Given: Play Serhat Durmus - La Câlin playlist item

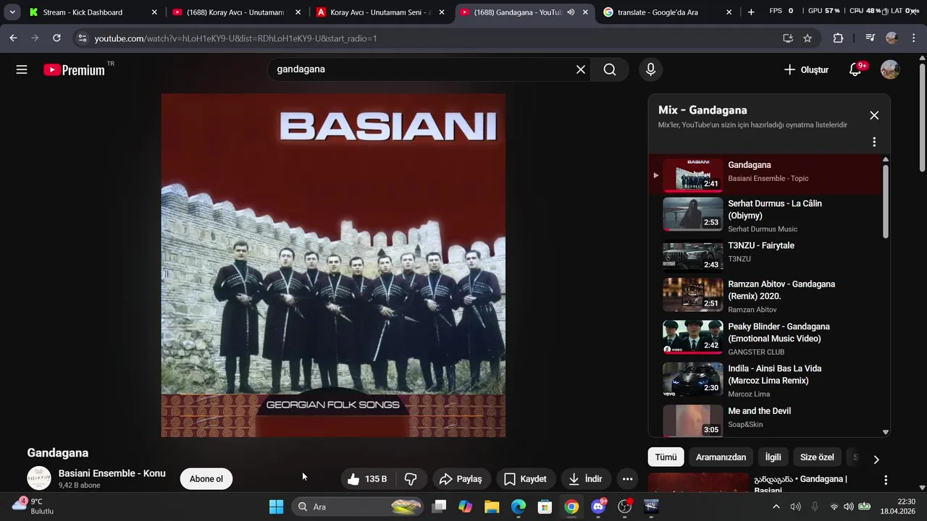Looking at the screenshot, I should tap(765, 215).
